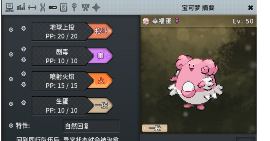Click the key-shaped icon in toolbar
This screenshot has width=270, height=141.
tap(74, 7)
